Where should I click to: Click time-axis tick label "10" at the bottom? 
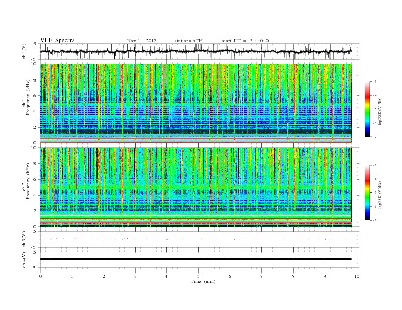point(357,276)
